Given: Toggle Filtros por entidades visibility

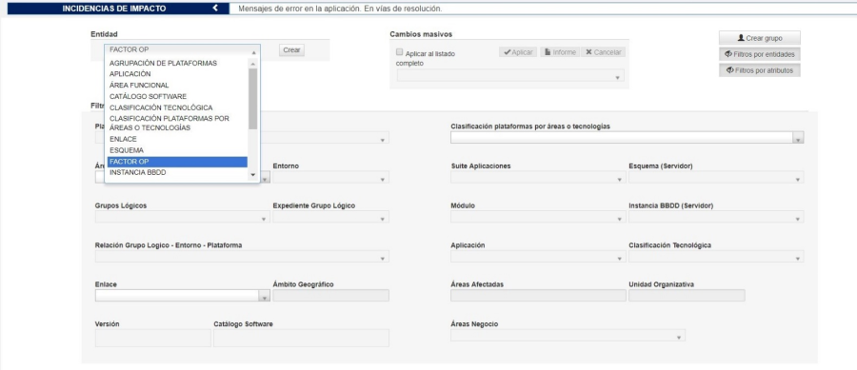Looking at the screenshot, I should point(759,54).
